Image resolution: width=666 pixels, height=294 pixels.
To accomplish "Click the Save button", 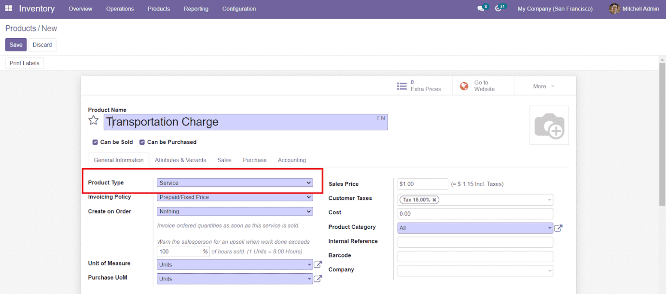I will [15, 44].
